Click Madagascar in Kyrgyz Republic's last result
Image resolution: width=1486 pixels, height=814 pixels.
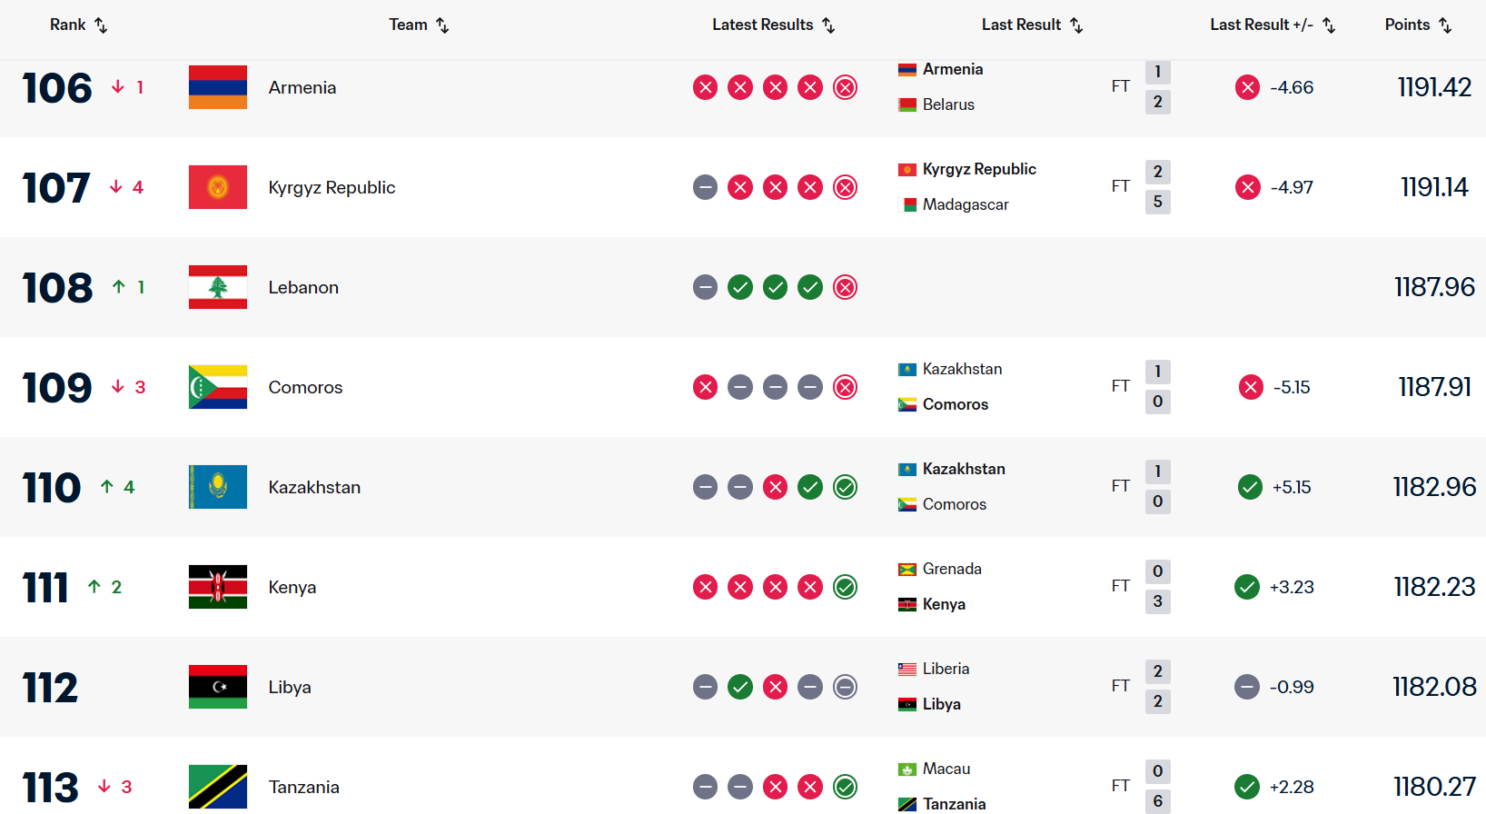pos(966,204)
